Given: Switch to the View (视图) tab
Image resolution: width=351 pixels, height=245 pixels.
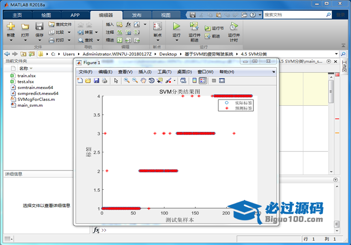Looking at the screenshot, I should point(165,15).
